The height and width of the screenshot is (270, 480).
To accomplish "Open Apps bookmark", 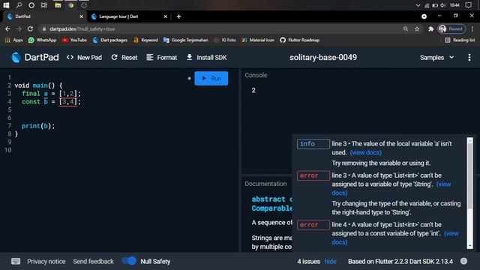I will coord(14,40).
